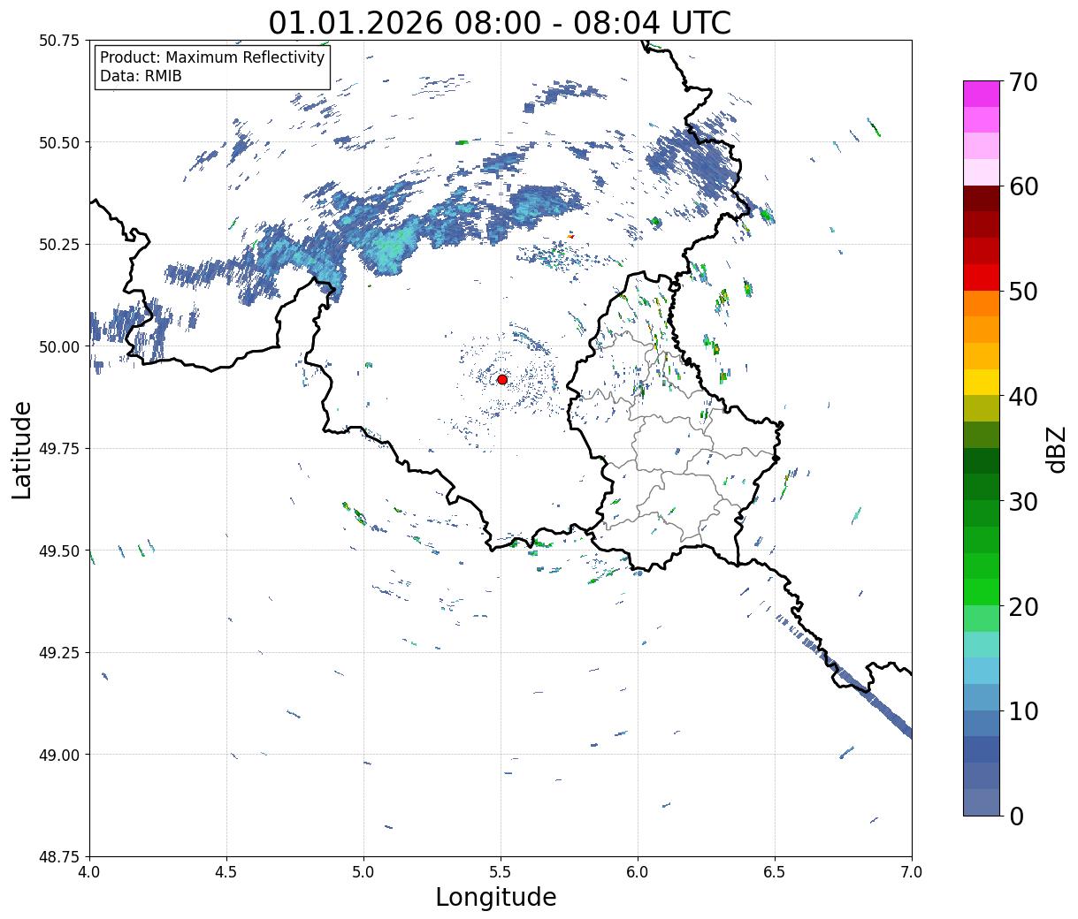Click the 'dBZ' colorbar label
This screenshot has width=1078, height=919.
1056,449
